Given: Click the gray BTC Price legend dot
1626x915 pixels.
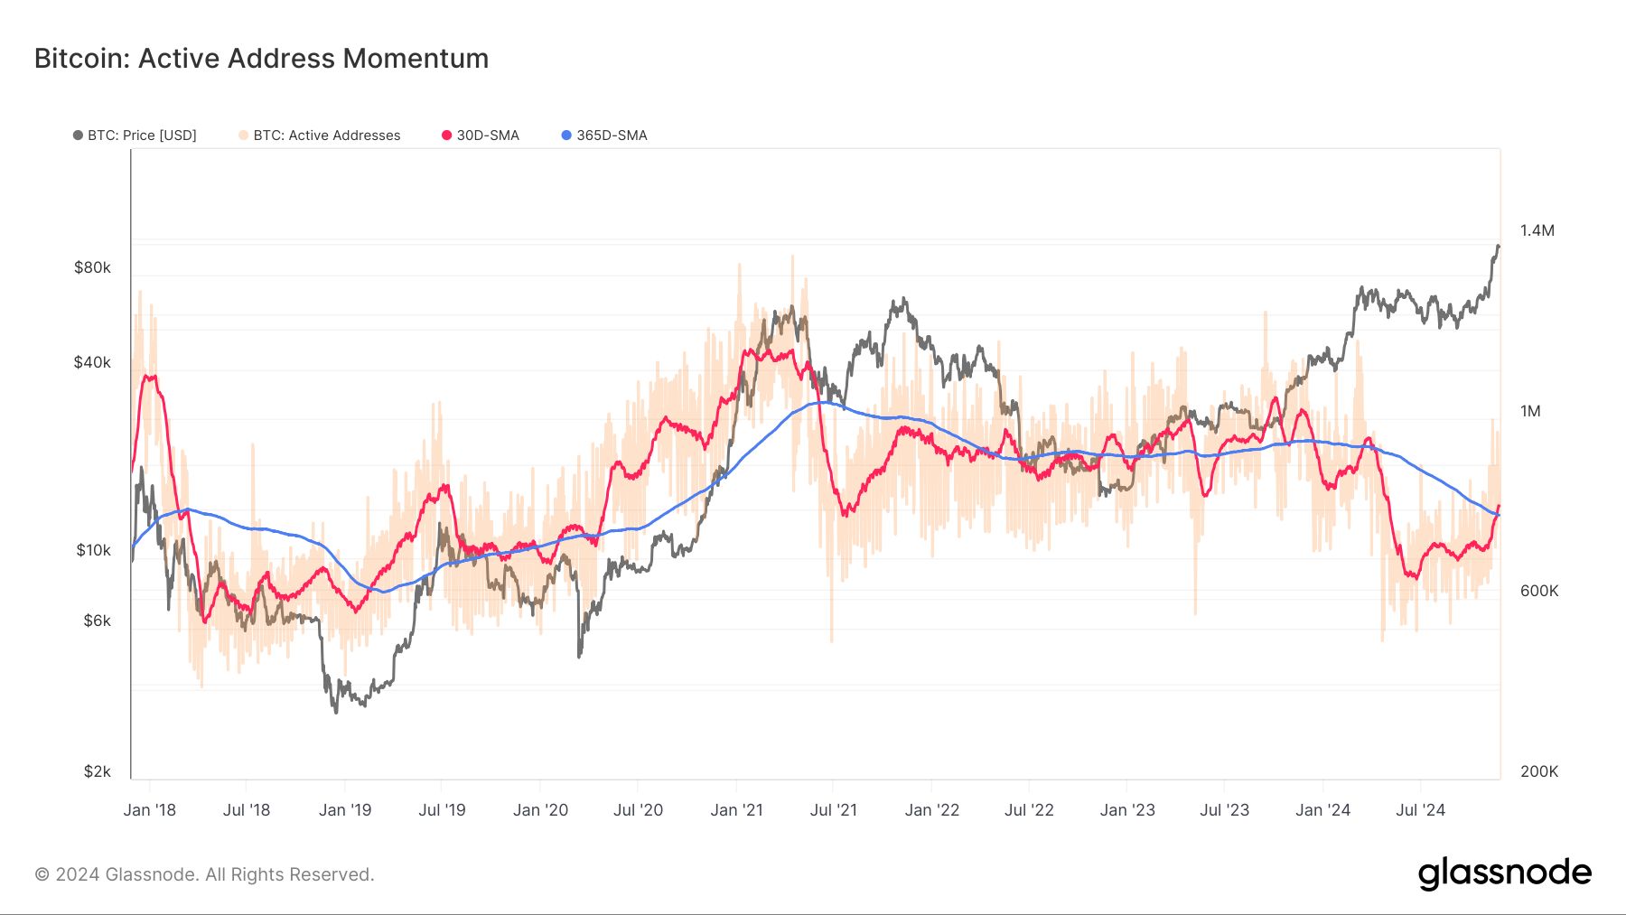Looking at the screenshot, I should point(78,135).
